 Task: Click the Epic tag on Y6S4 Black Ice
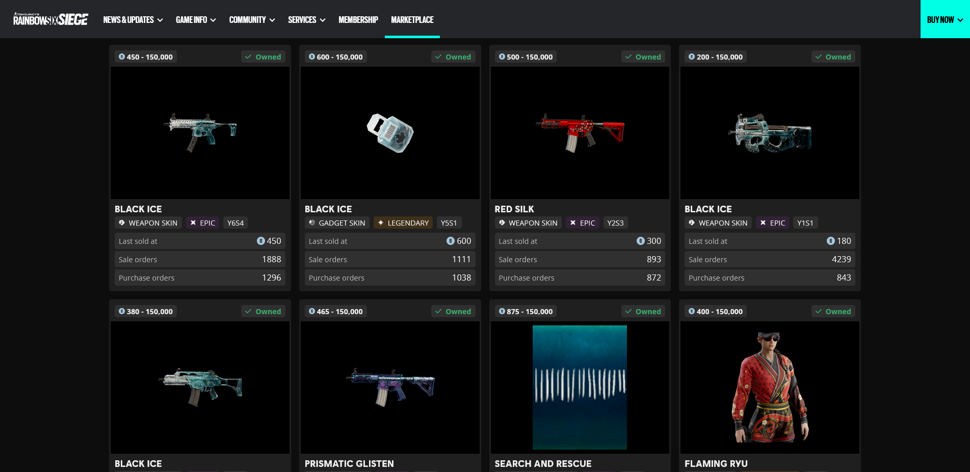(x=202, y=223)
